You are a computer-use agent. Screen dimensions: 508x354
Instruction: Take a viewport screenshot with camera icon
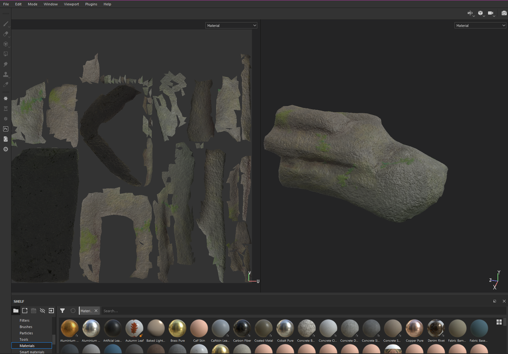pyautogui.click(x=504, y=13)
